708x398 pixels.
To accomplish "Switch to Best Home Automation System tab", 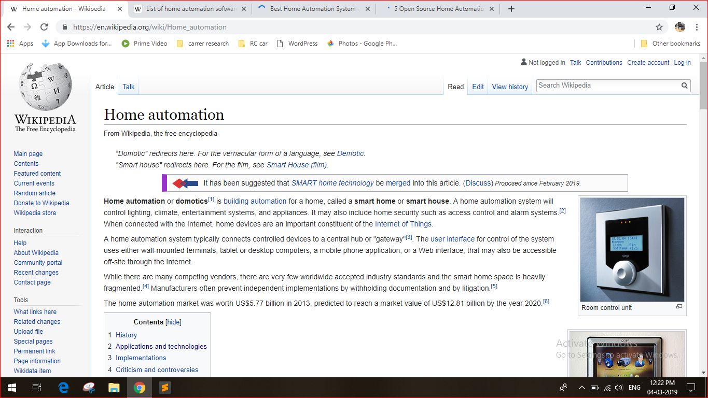I will tap(314, 9).
